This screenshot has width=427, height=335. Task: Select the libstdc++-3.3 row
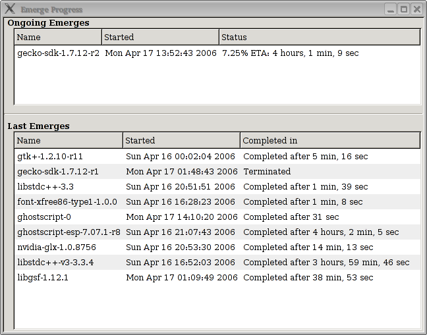pos(217,186)
